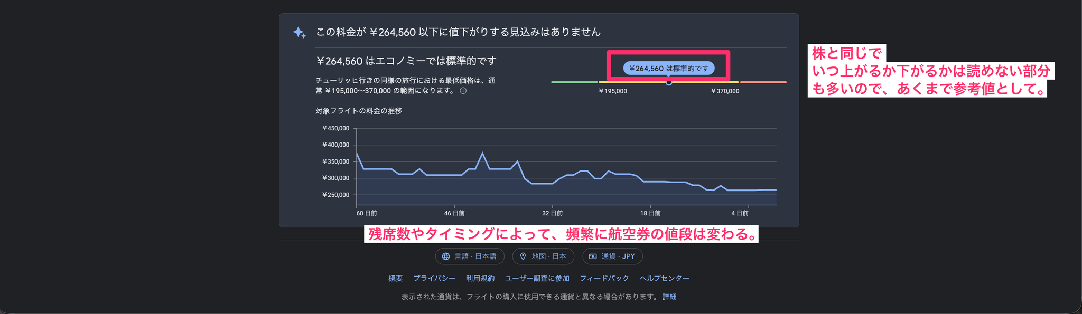Open the currency selector 通貨・JPY
The height and width of the screenshot is (314, 1082).
point(612,256)
